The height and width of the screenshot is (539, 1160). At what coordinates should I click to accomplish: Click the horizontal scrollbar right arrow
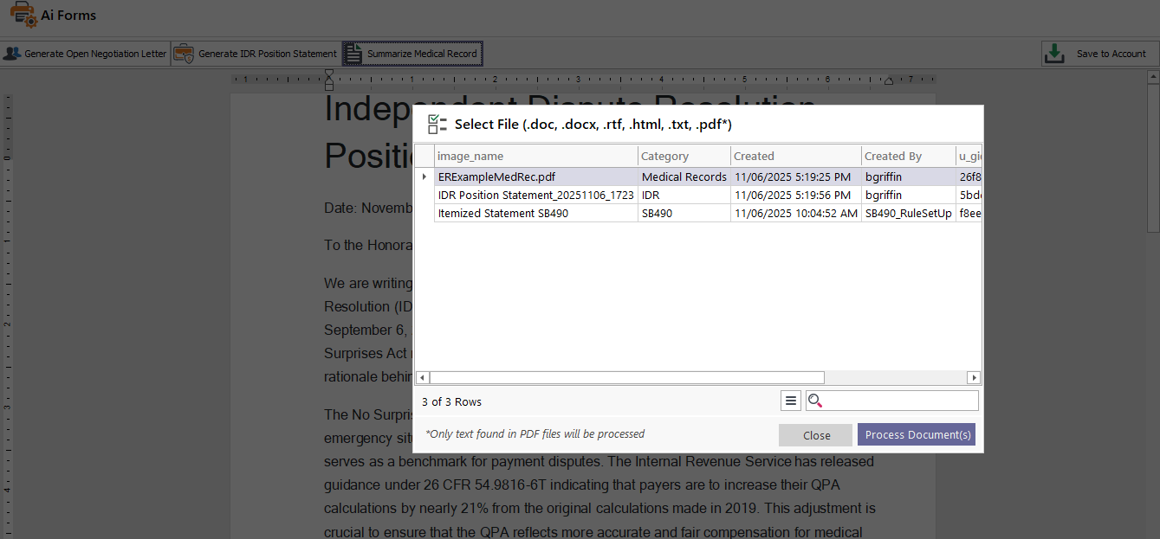click(974, 378)
